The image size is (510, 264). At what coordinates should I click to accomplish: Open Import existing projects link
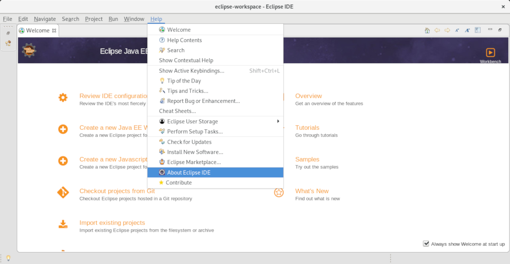(x=112, y=222)
